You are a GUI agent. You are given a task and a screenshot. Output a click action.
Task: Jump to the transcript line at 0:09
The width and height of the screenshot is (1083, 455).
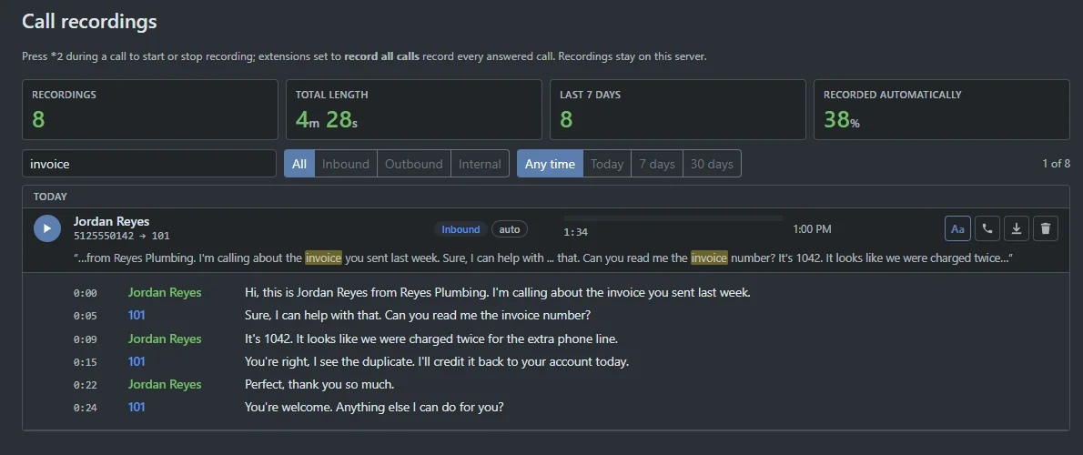click(x=85, y=339)
